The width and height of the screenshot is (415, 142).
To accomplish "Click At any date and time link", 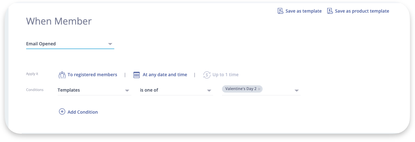I will (x=165, y=75).
